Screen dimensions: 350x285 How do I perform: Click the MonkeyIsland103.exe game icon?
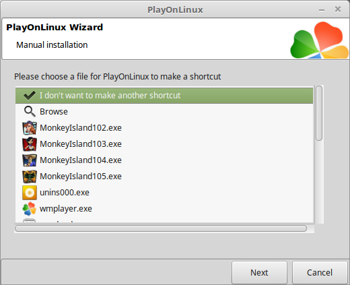(30, 144)
